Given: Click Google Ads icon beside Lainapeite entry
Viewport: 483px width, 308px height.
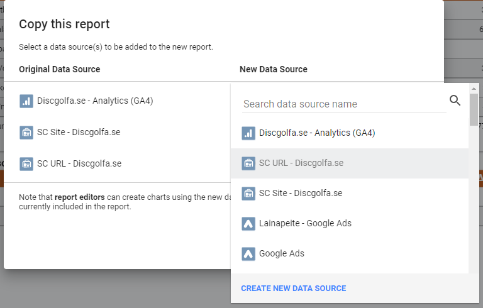Looking at the screenshot, I should (248, 224).
